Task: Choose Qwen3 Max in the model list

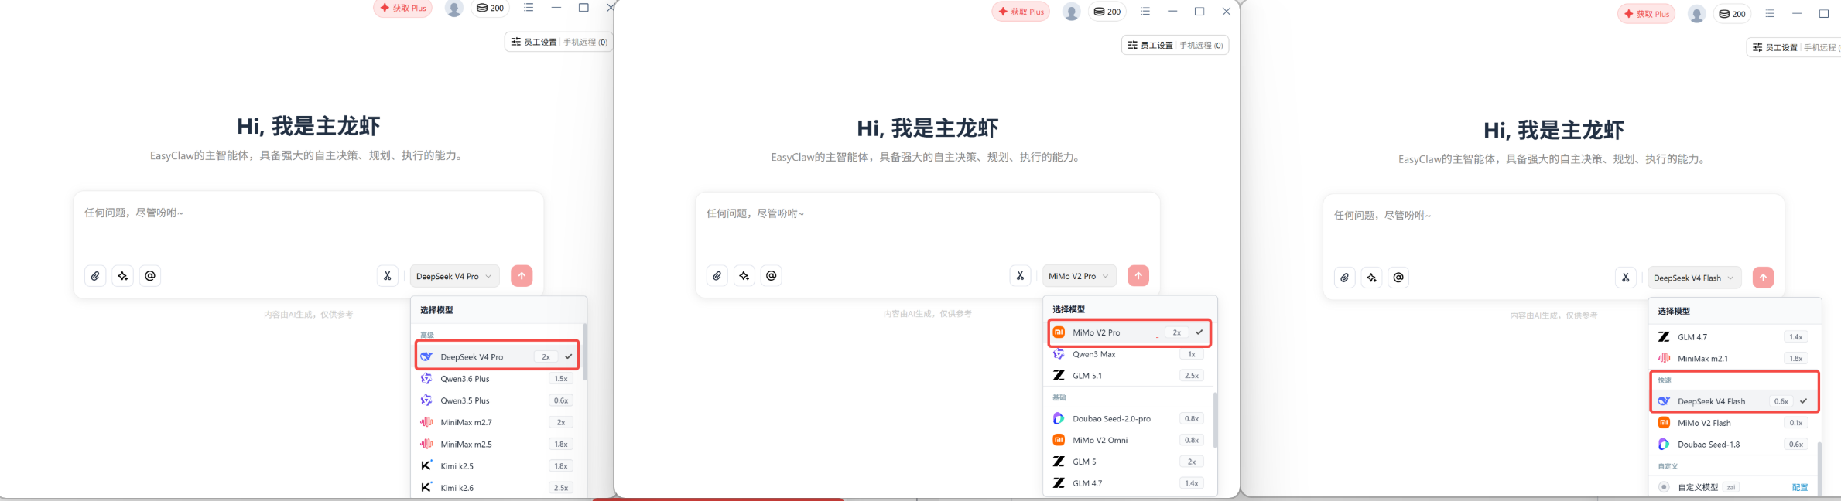Action: [x=1129, y=354]
